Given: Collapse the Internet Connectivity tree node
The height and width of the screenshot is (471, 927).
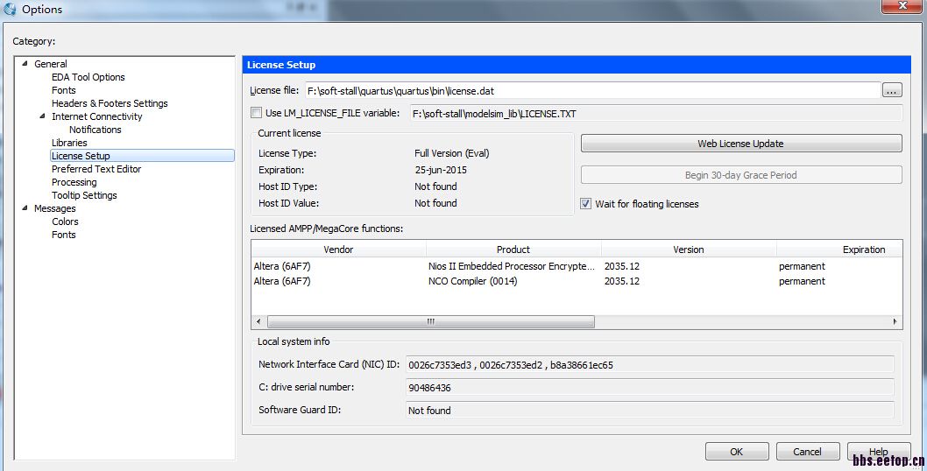Looking at the screenshot, I should (42, 116).
